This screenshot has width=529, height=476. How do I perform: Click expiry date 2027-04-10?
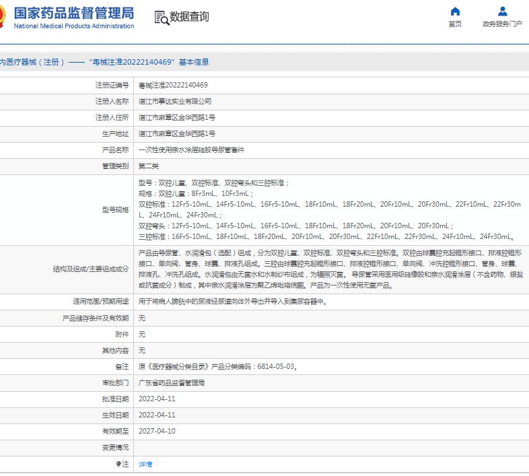[157, 432]
